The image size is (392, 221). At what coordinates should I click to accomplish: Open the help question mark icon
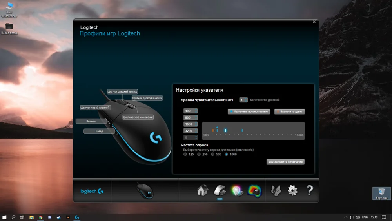pyautogui.click(x=310, y=190)
